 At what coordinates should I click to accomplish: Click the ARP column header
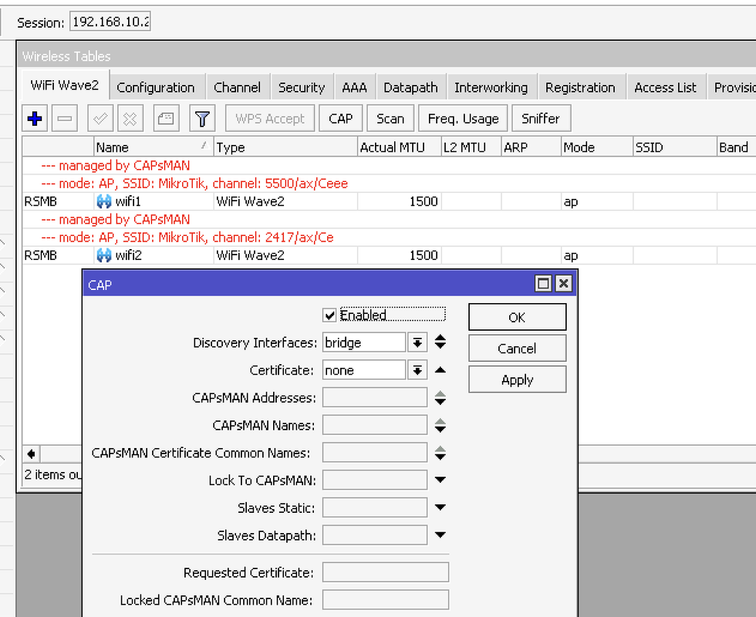tap(532, 147)
